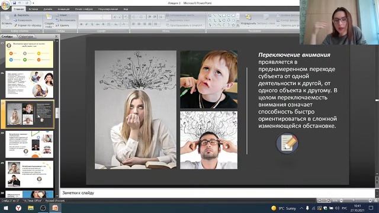Click the Russian language status bar indicator
This screenshot has height=213, width=379.
point(55,201)
